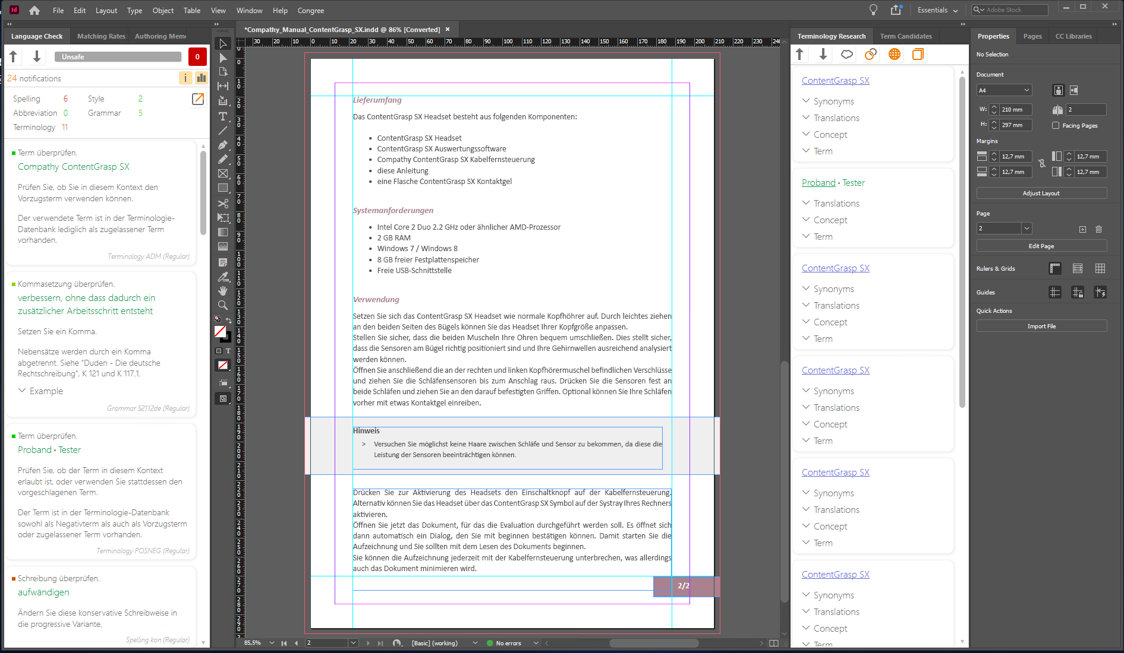Select the Type tool in toolbox
The image size is (1124, 653).
[x=223, y=116]
